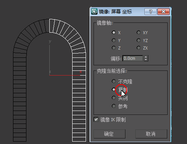Select the 复制 copy clone option
Image resolution: width=187 pixels, height=144 pixels.
(114, 89)
